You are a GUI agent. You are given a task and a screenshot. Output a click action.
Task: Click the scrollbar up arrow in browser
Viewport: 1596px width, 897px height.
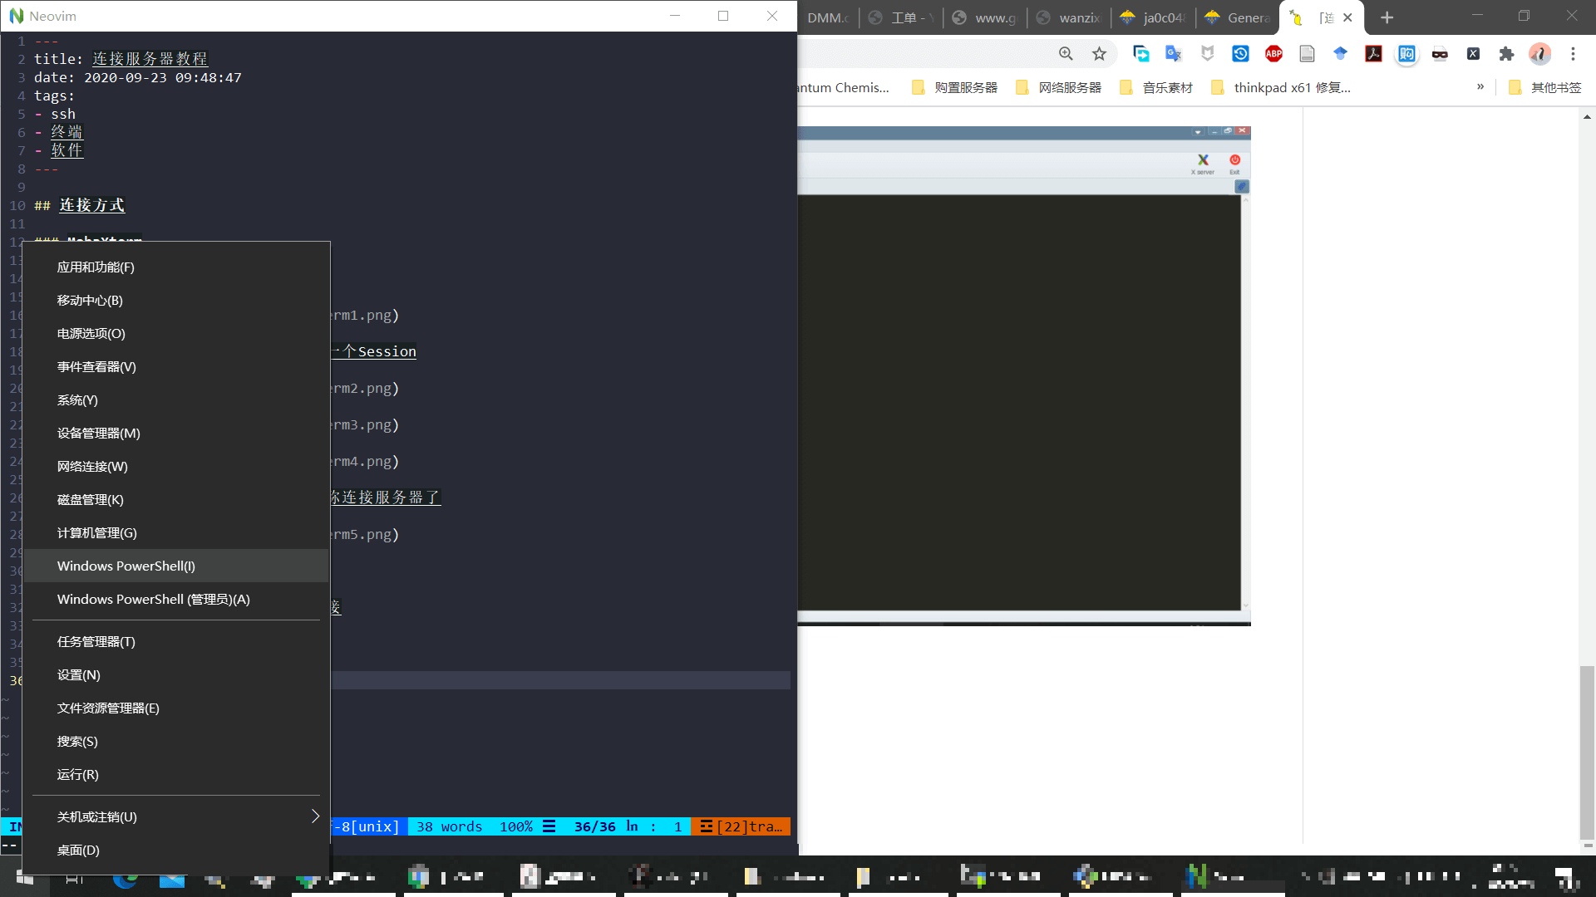tap(1588, 117)
